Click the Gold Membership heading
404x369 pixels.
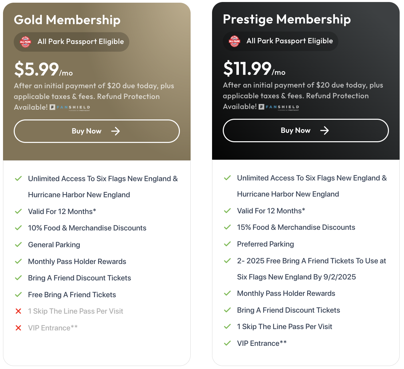point(67,20)
